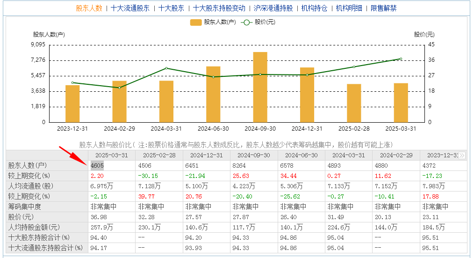Click circulating holding value 94.17

click(99, 248)
